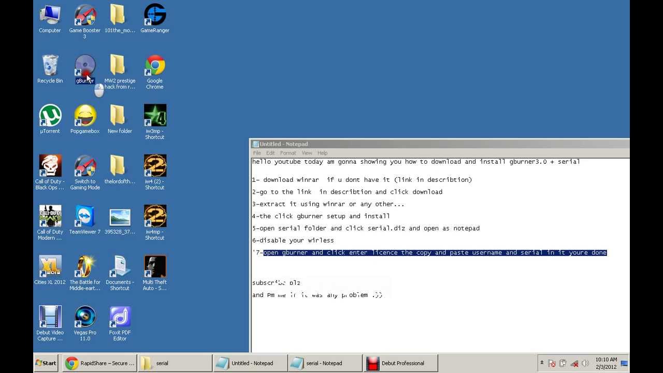663x373 pixels.
Task: Expand hidden system tray icons
Action: pos(542,363)
